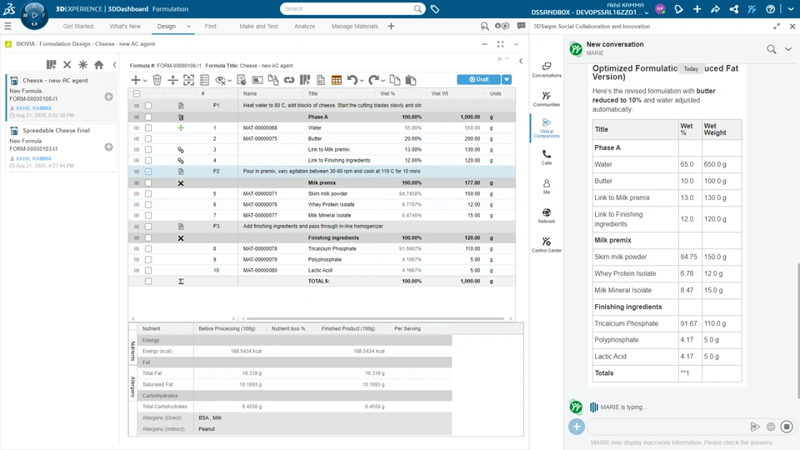Click the trash delete icon in formula toolbar
Viewport: 800px width, 450px height.
pyautogui.click(x=157, y=80)
